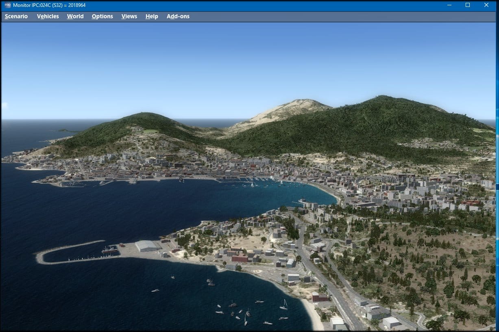This screenshot has width=499, height=332.
Task: Click the large white hangar near the pier
Action: tap(147, 246)
